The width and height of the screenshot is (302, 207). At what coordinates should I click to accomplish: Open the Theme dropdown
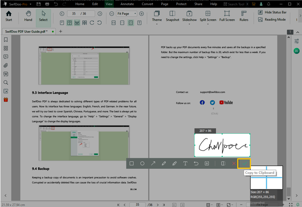tap(157, 18)
